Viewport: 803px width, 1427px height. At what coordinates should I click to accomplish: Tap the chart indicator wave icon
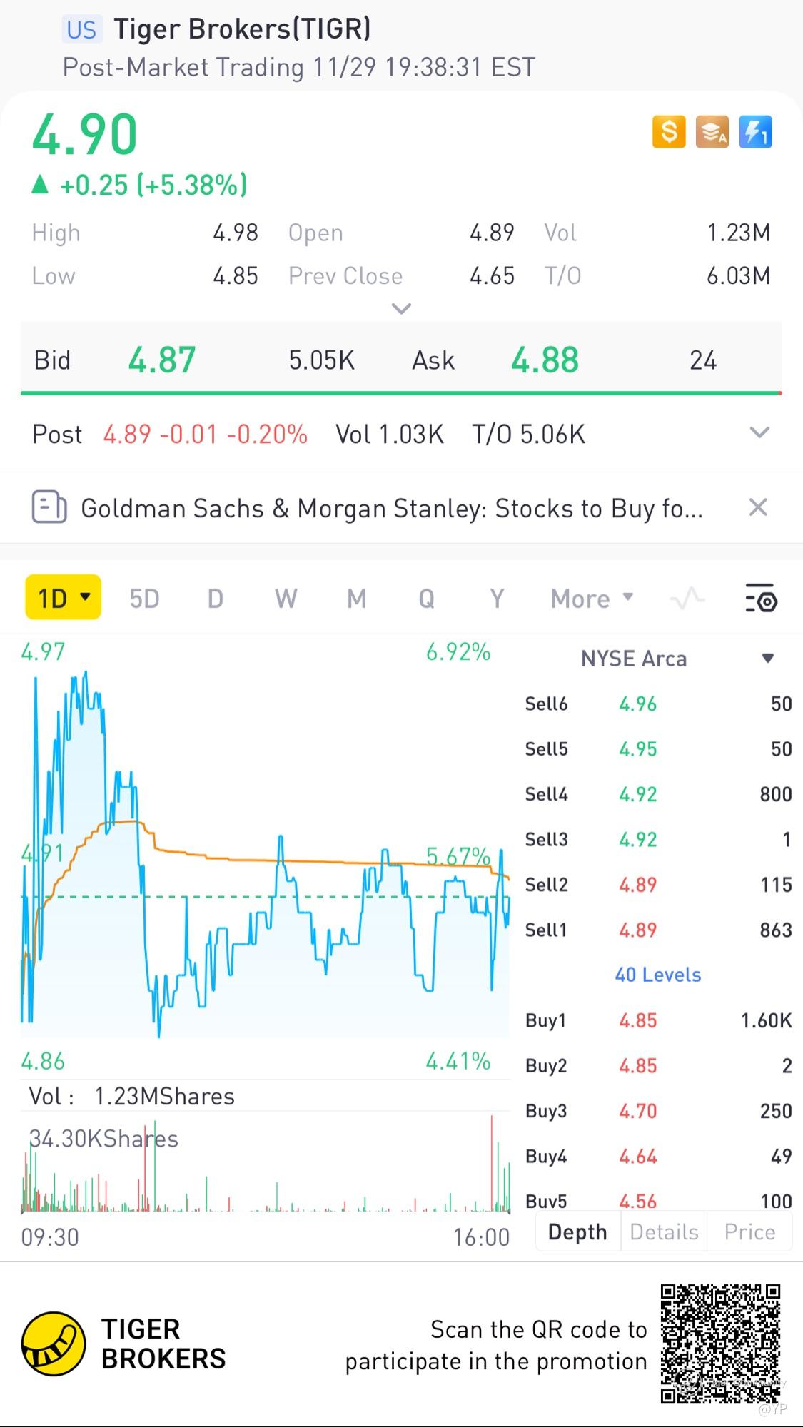pos(687,598)
